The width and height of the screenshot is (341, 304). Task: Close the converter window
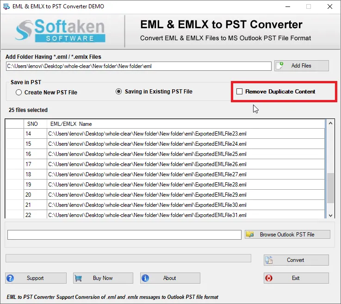[x=330, y=6]
